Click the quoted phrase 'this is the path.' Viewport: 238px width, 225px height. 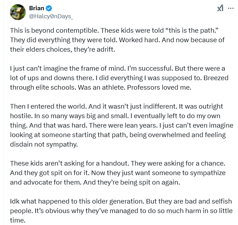tap(191, 31)
